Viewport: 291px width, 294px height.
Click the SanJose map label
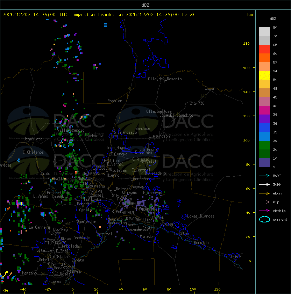pyautogui.click(x=143, y=128)
